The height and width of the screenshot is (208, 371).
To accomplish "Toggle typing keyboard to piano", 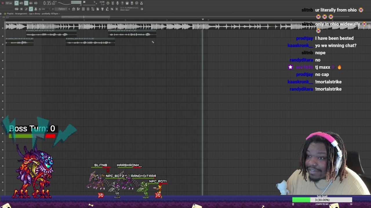I will [17, 9].
